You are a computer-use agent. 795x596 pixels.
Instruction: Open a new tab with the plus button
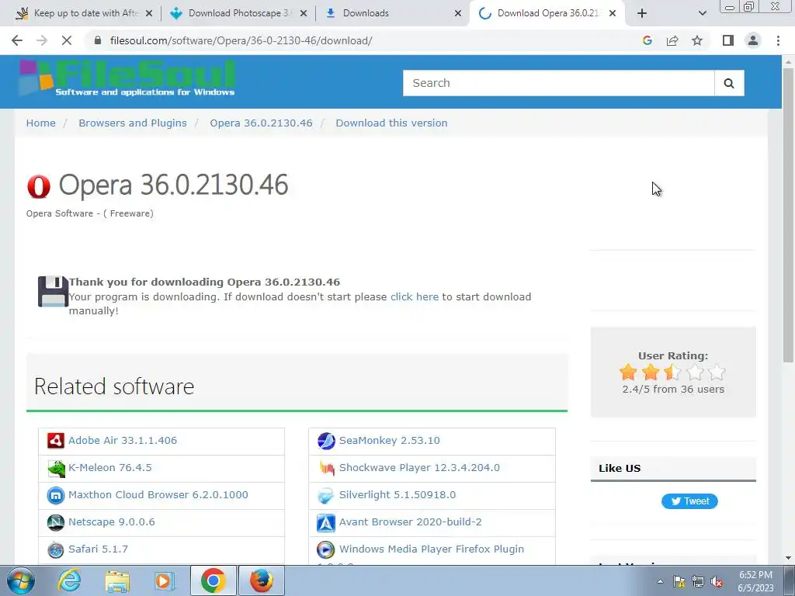642,13
